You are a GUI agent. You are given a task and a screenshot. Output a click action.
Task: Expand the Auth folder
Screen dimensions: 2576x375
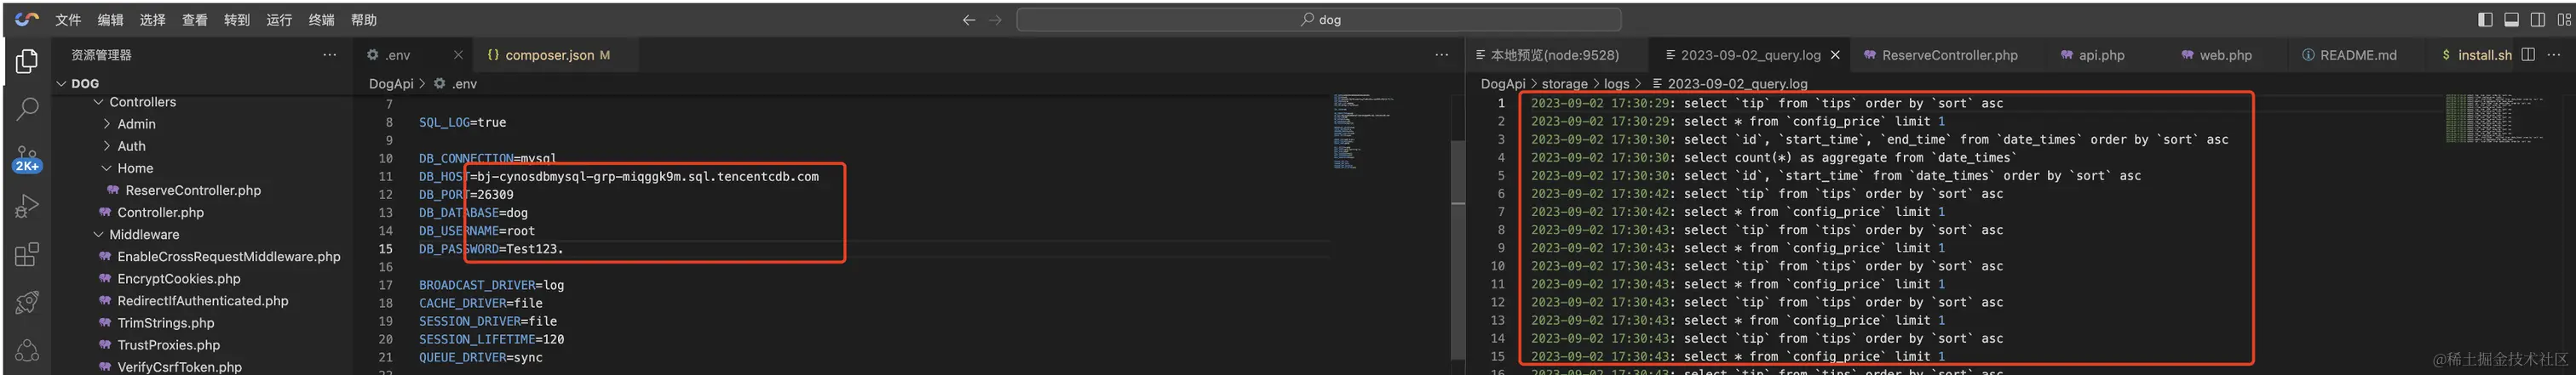pos(131,145)
